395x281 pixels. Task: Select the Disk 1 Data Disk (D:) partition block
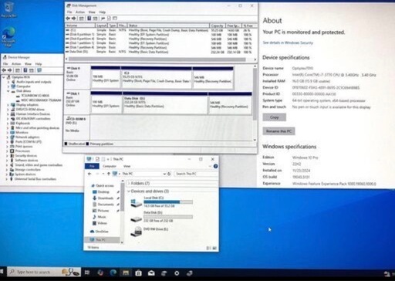click(165, 103)
